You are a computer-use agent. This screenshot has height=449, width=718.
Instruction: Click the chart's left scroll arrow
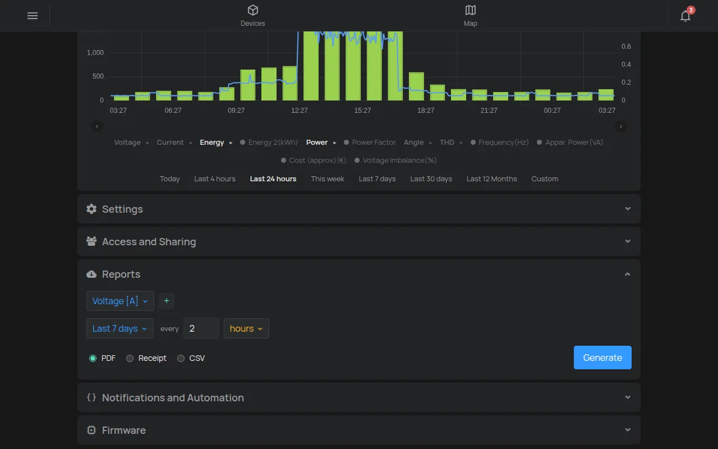pos(97,126)
